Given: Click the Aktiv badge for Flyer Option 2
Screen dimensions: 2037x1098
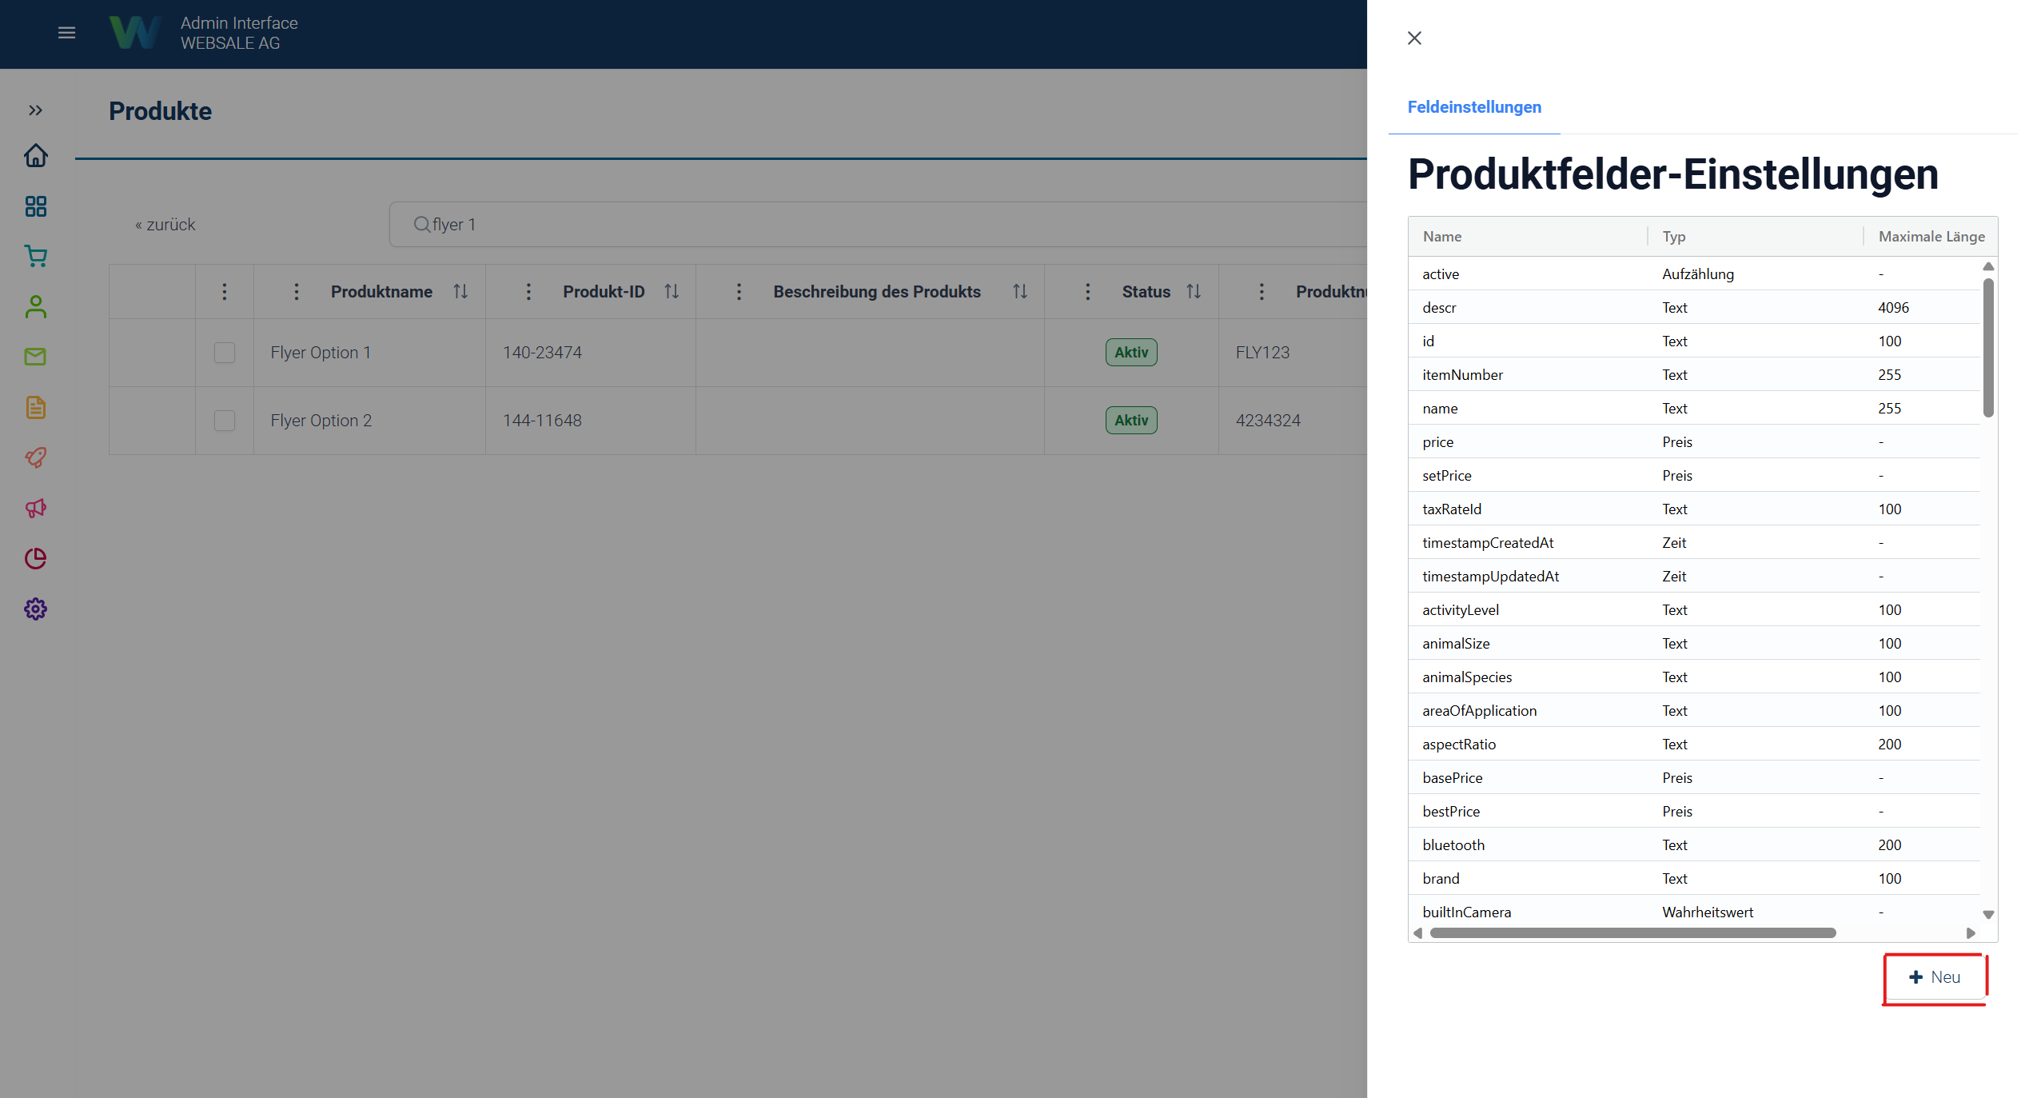Looking at the screenshot, I should pos(1131,421).
